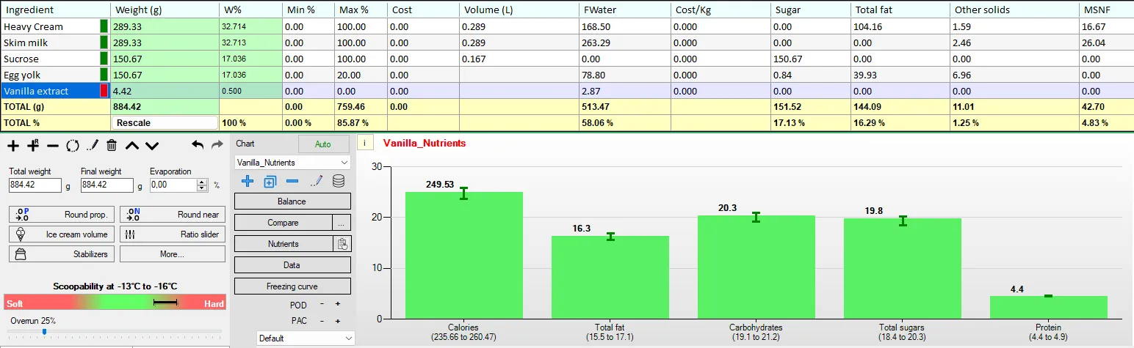Copy nutrients via the clipboard icon
The width and height of the screenshot is (1134, 348).
click(x=342, y=243)
